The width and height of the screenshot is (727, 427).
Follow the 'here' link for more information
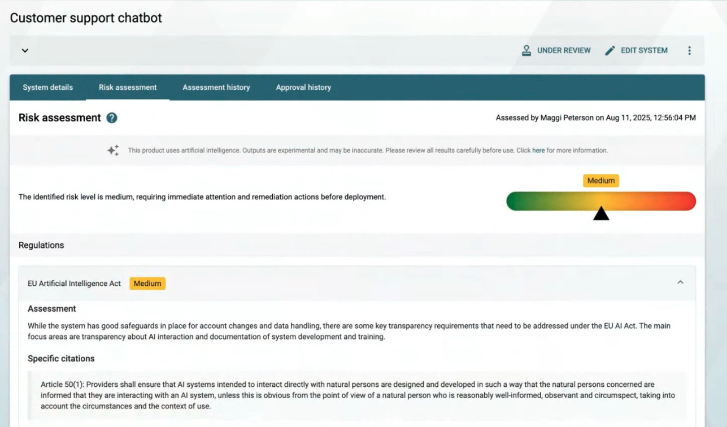(x=538, y=151)
